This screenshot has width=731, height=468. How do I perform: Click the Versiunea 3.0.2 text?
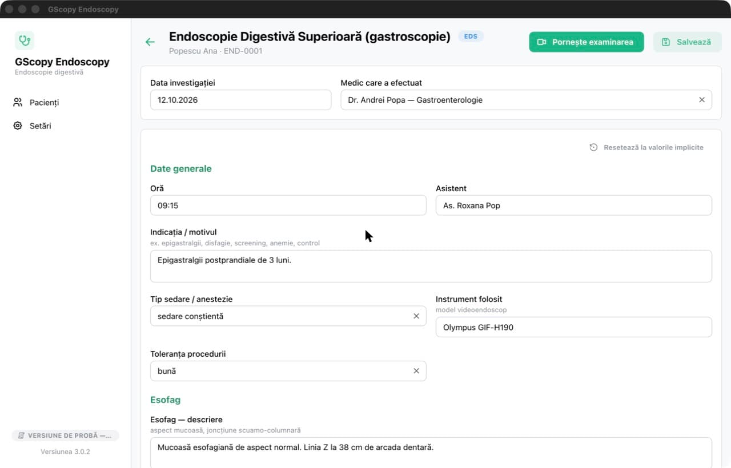pos(65,452)
